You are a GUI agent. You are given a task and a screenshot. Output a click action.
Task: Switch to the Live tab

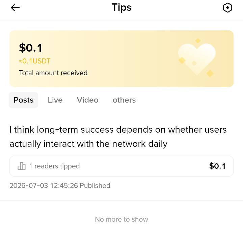coord(55,100)
